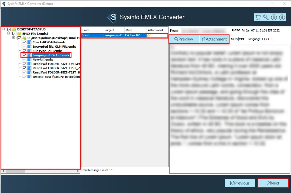
Task: Minimize the Sysinfo EMLX Converter window
Action: pyautogui.click(x=260, y=4)
